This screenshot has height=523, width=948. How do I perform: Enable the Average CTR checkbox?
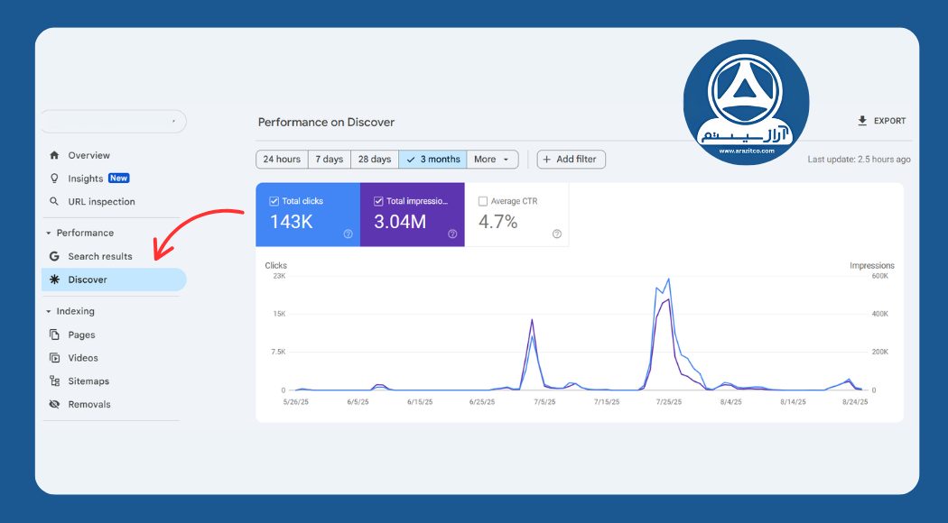pos(483,201)
